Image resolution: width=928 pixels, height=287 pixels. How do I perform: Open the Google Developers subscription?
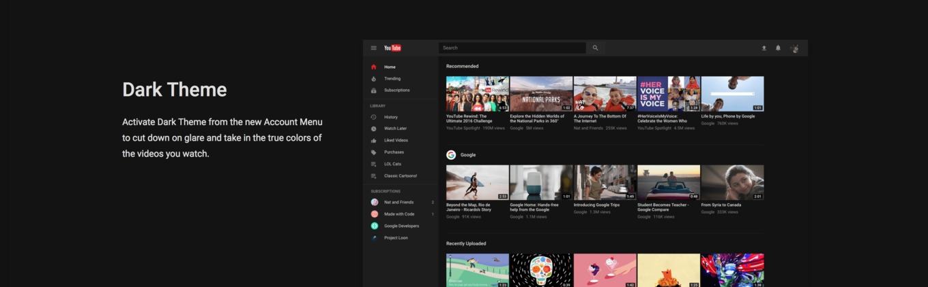(401, 226)
